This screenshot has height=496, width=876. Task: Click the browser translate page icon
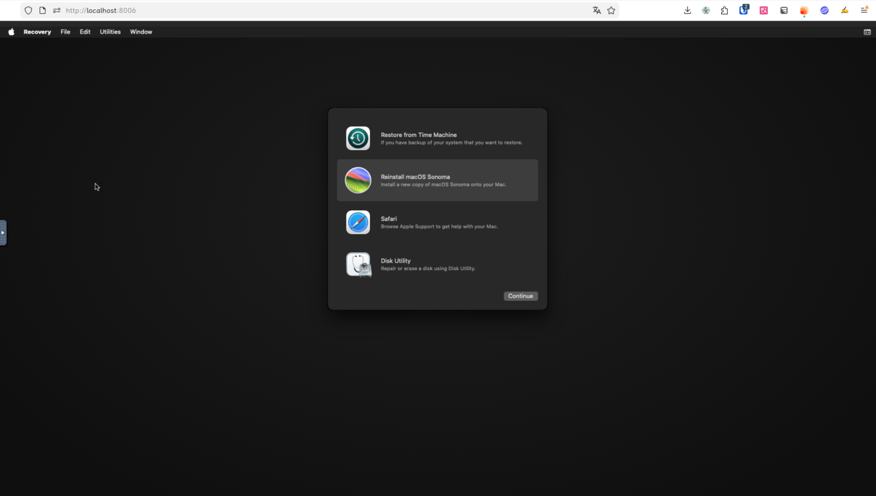point(597,11)
